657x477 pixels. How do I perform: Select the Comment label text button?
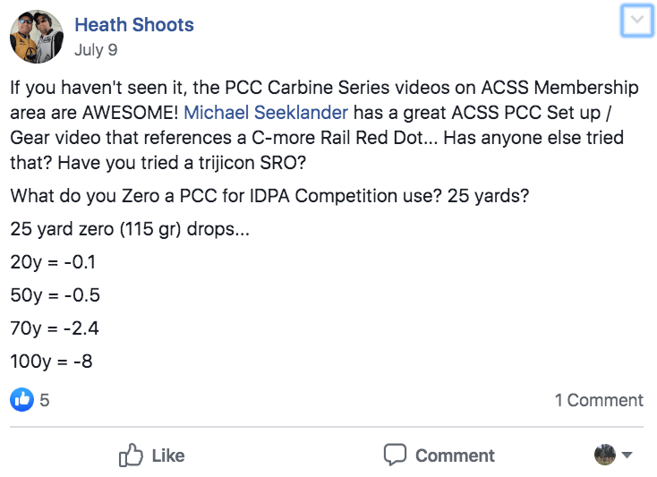click(455, 456)
